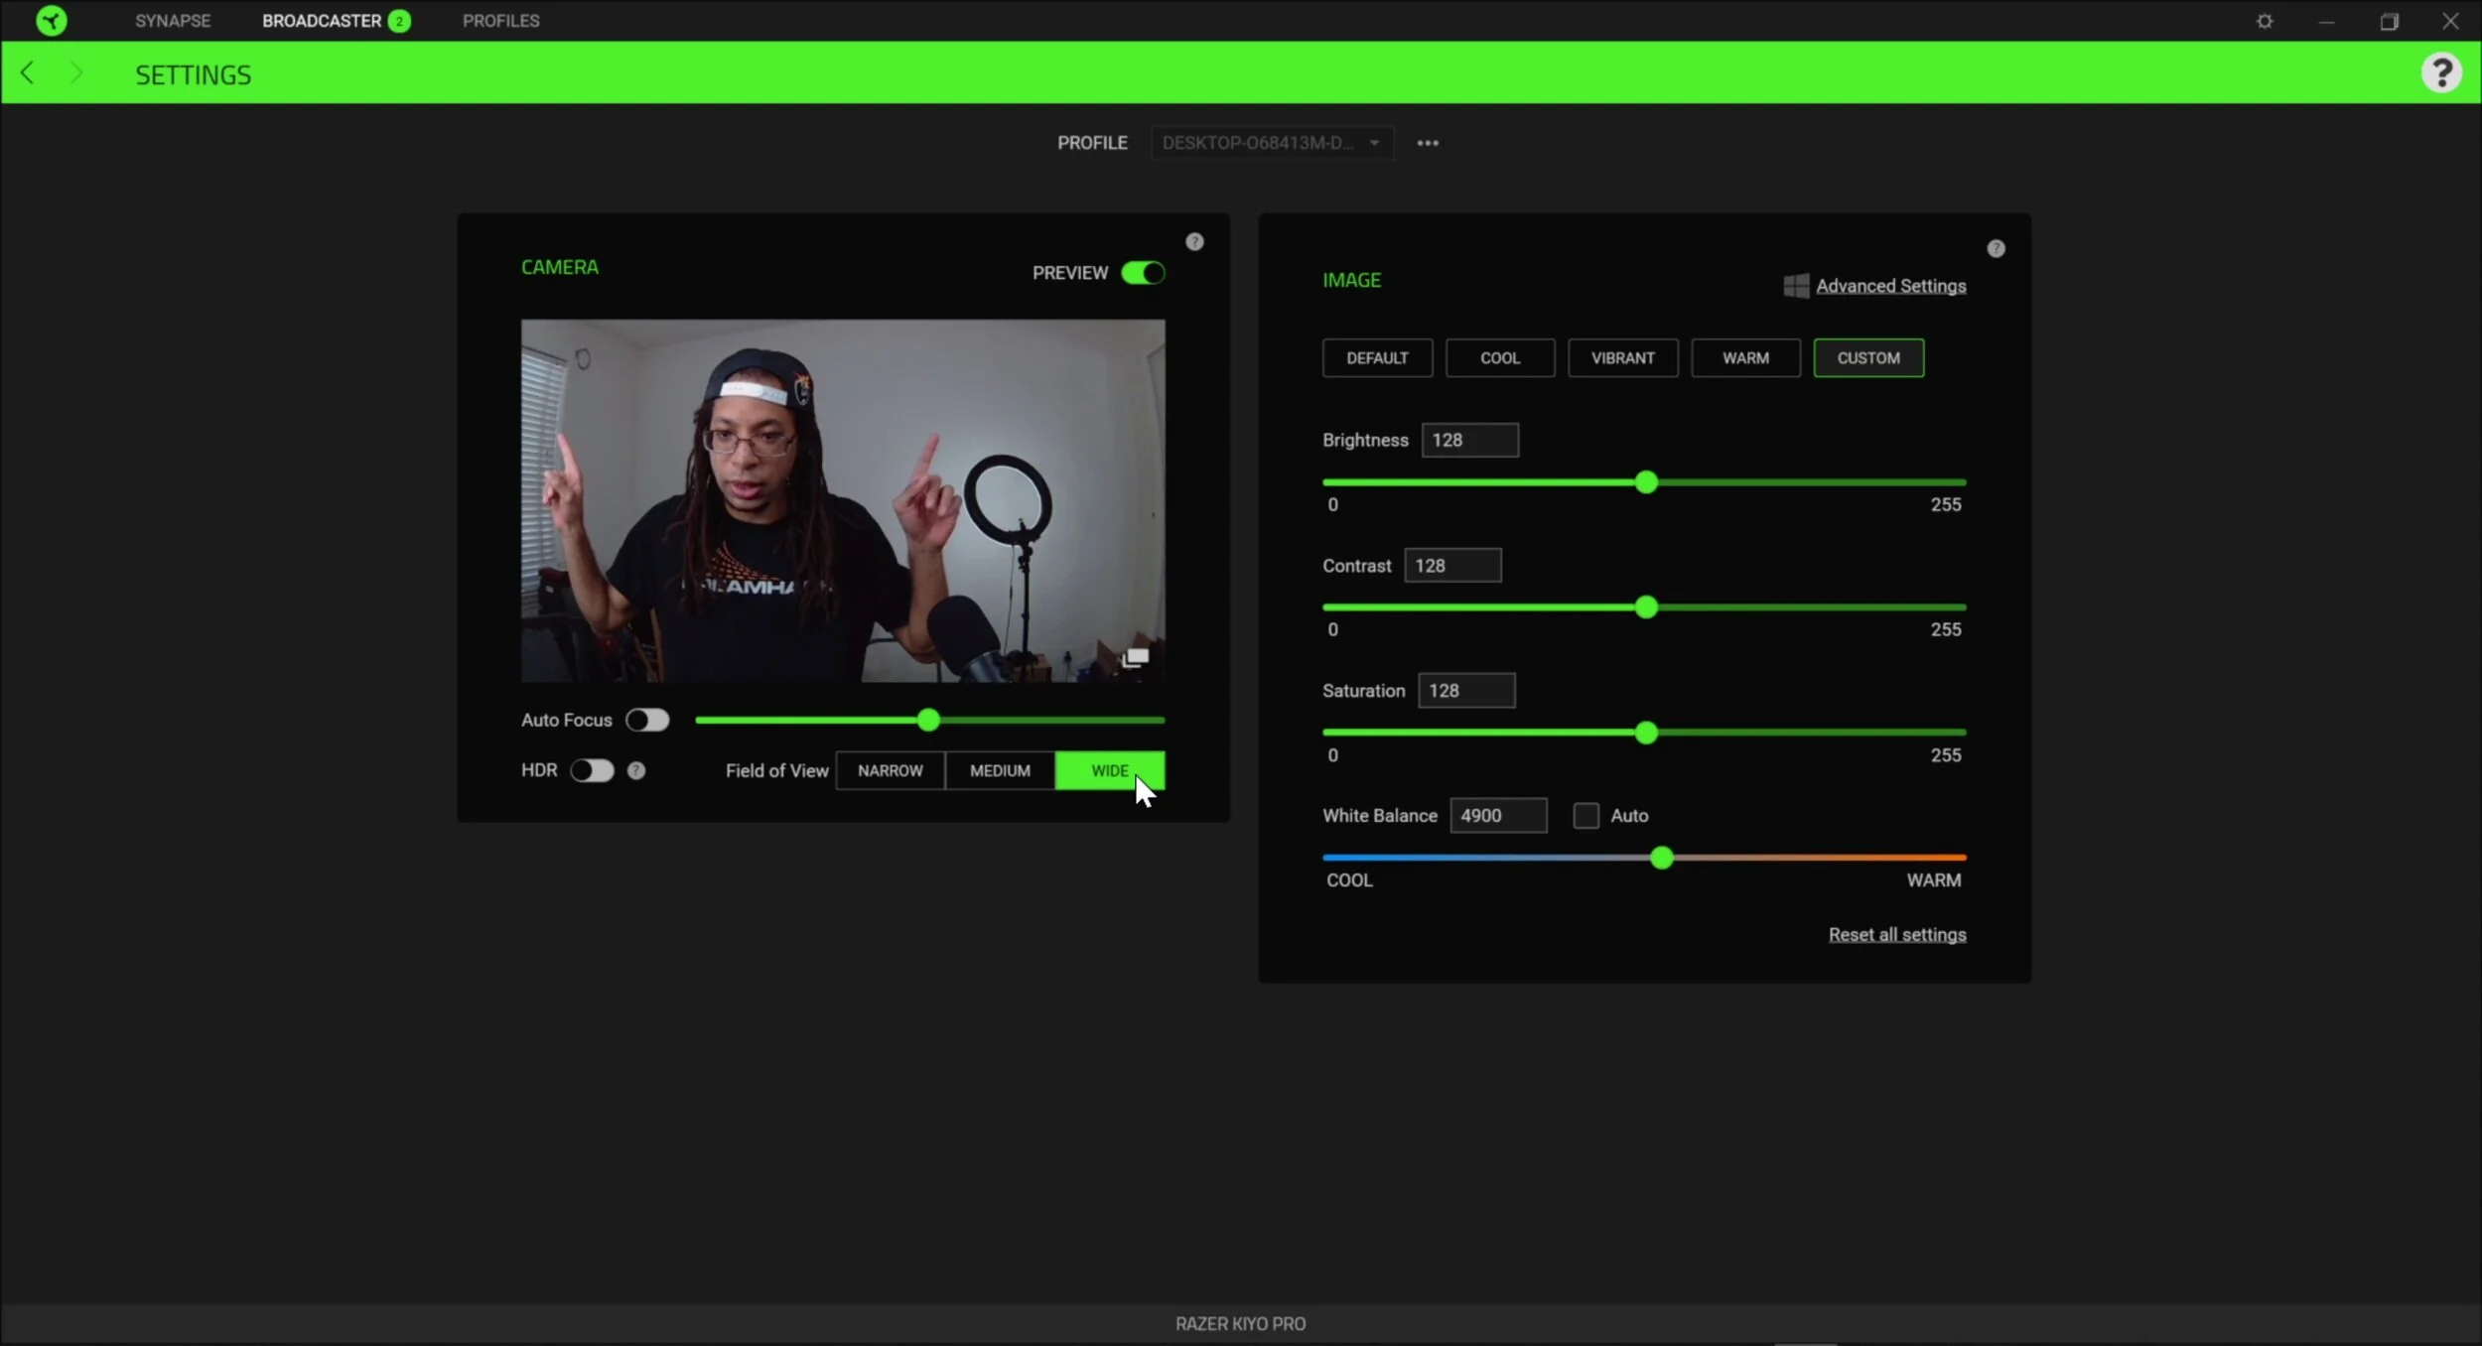Switch to the Synapse tab
Screen dimensions: 2482x1346
173,21
